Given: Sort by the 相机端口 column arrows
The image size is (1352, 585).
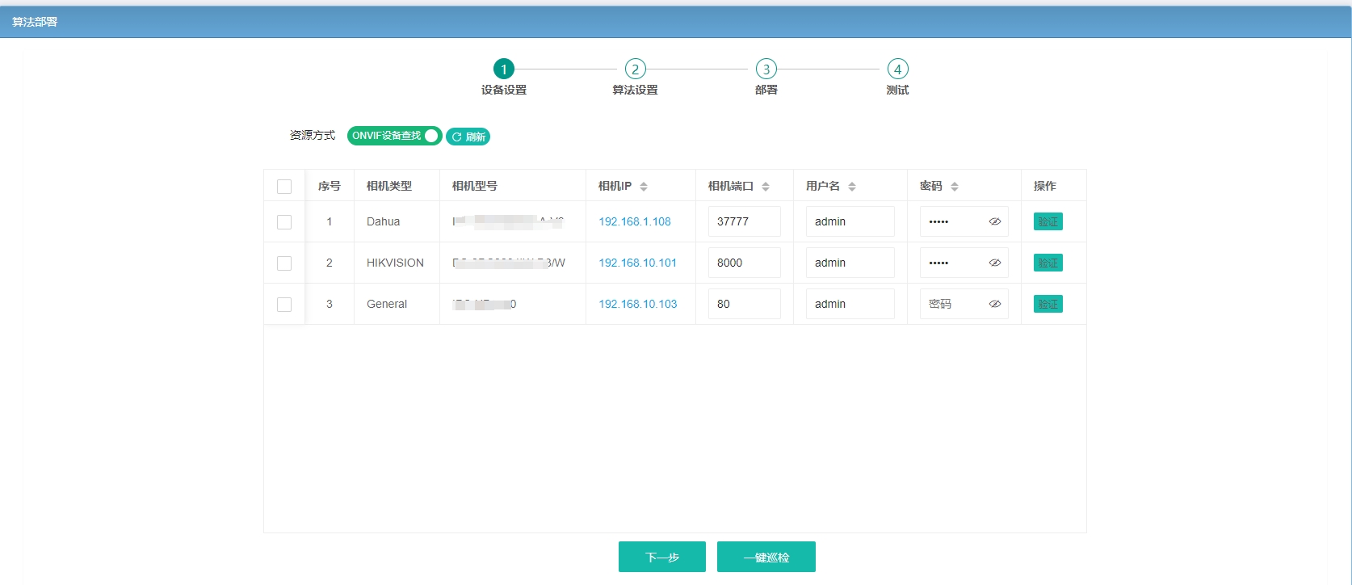Looking at the screenshot, I should (x=766, y=187).
